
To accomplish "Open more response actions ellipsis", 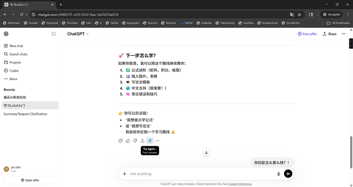I will [x=157, y=141].
